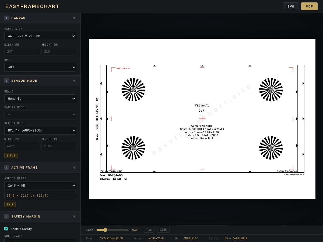Click the Safety Margin section header title
Screen dimensions: 323x242
pos(26,217)
